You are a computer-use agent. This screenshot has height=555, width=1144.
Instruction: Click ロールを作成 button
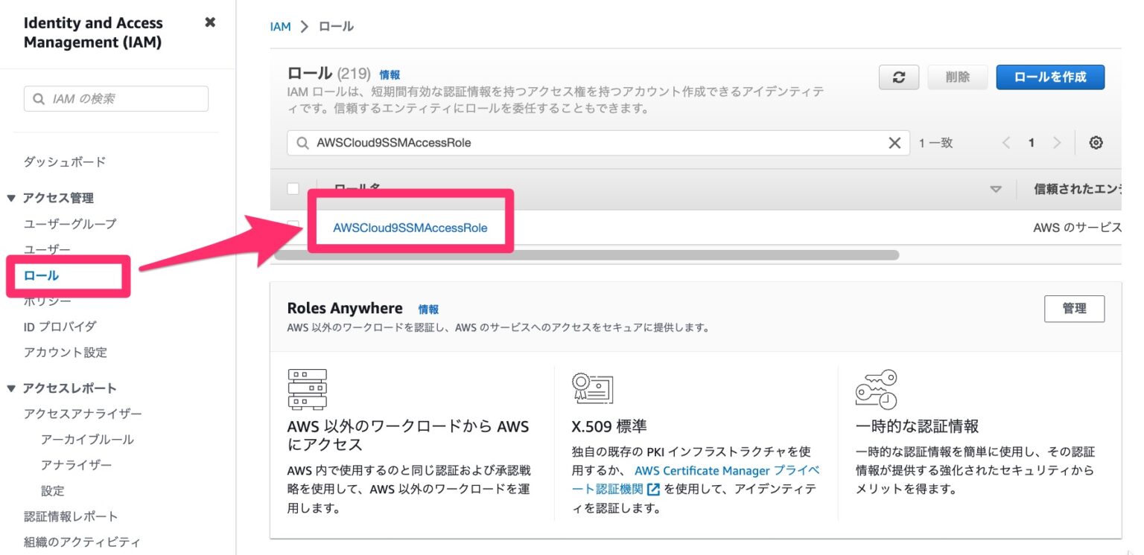tap(1050, 77)
